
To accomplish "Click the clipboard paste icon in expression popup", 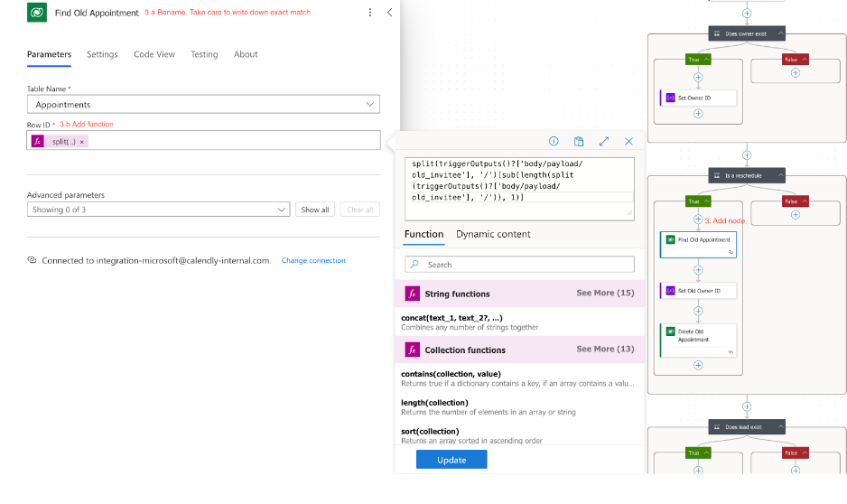I will 579,141.
